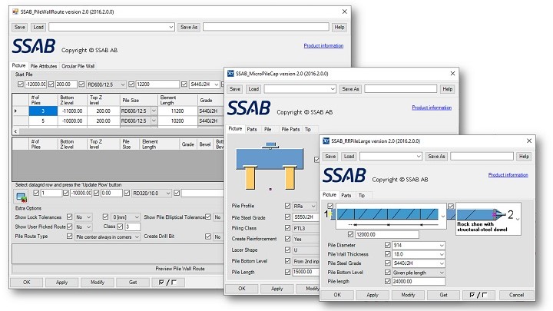Click Element Length 11200 table cell
This screenshot has height=311, width=553.
click(x=177, y=111)
